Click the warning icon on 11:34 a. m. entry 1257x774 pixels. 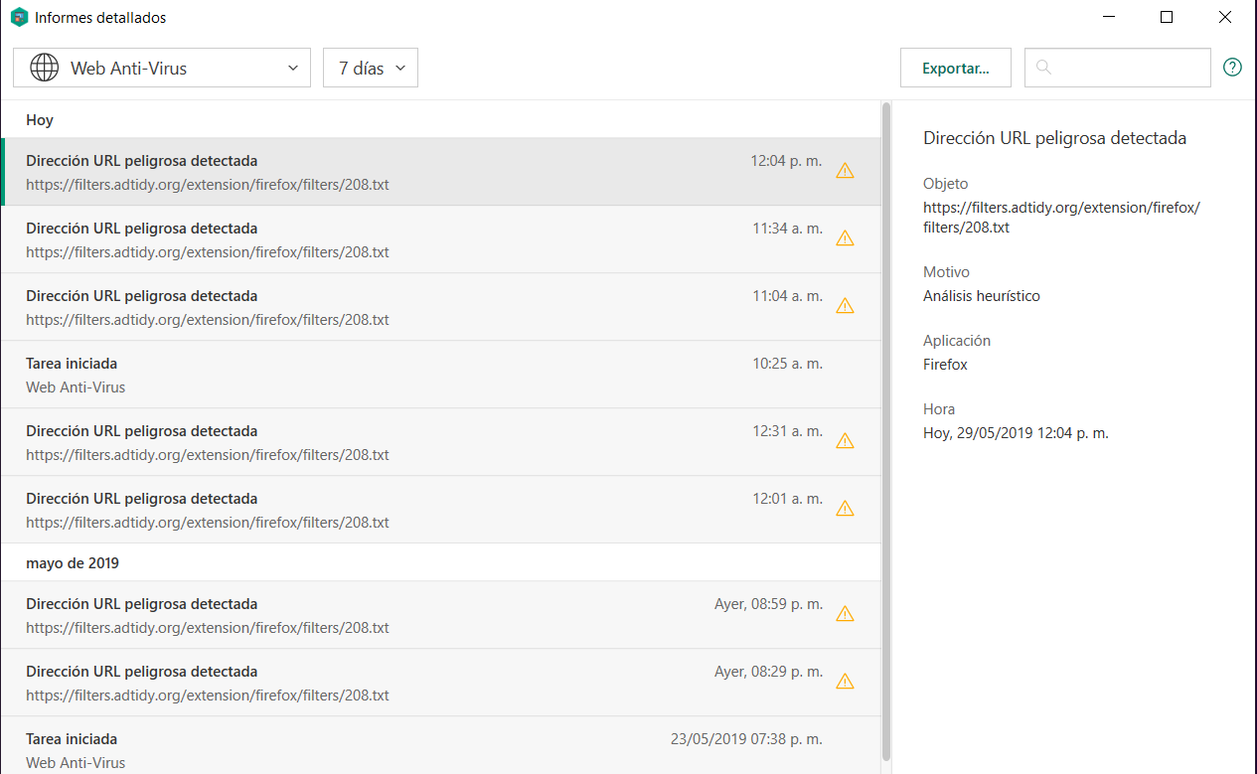(x=845, y=238)
